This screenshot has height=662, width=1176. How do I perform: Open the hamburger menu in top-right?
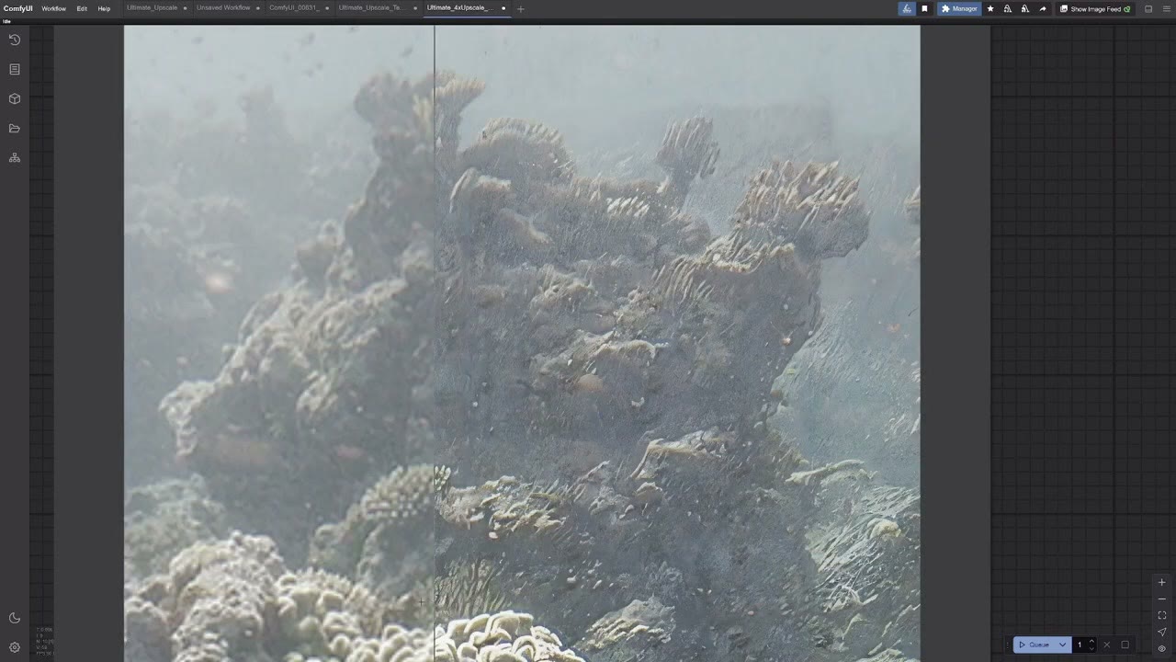point(1166,9)
